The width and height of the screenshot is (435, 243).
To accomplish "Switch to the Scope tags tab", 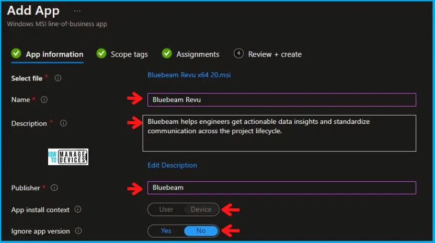I will [x=122, y=54].
